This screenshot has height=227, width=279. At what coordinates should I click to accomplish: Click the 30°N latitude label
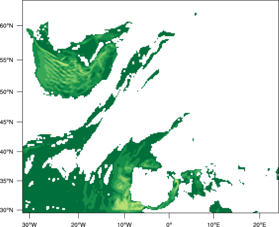click(x=7, y=210)
